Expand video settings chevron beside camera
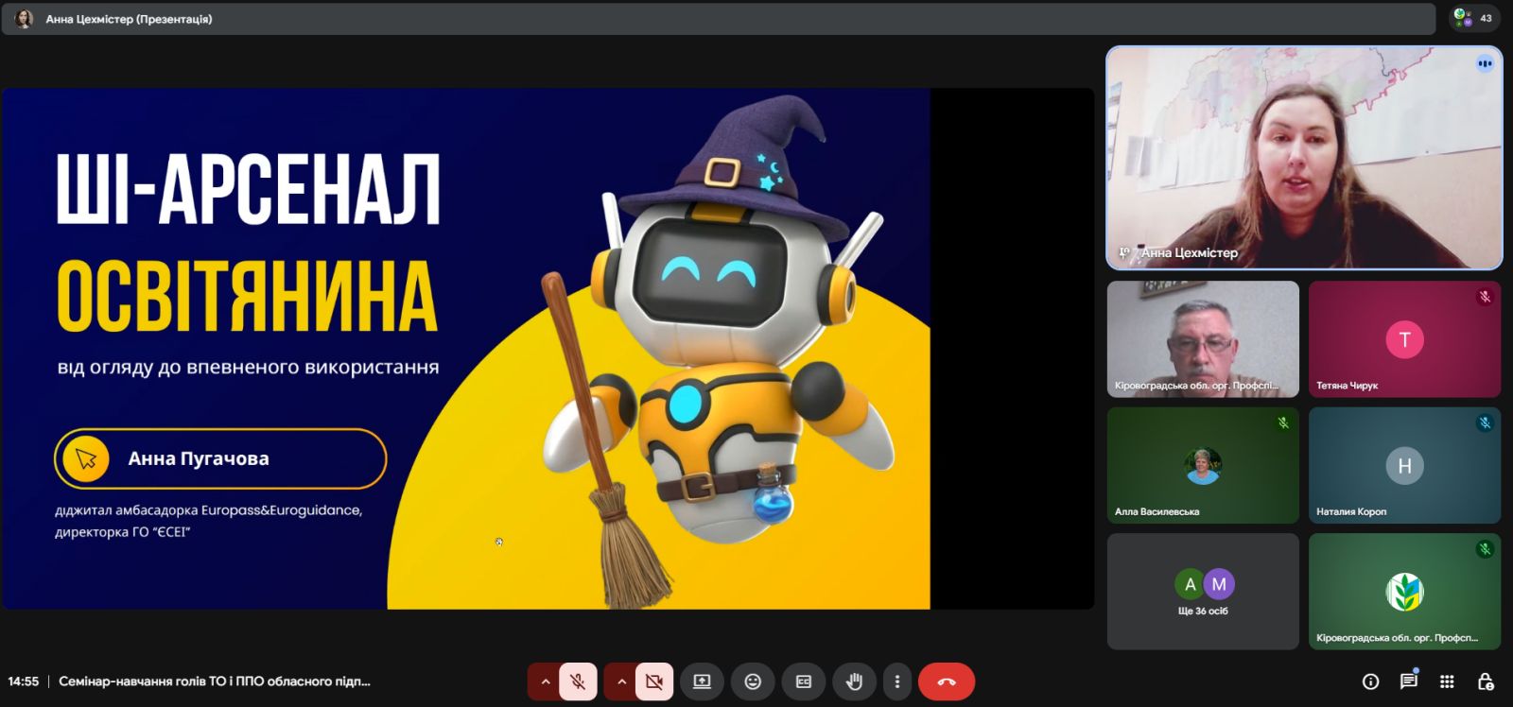This screenshot has width=1513, height=707. coord(621,681)
